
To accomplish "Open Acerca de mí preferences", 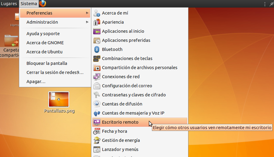I will [x=140, y=13].
